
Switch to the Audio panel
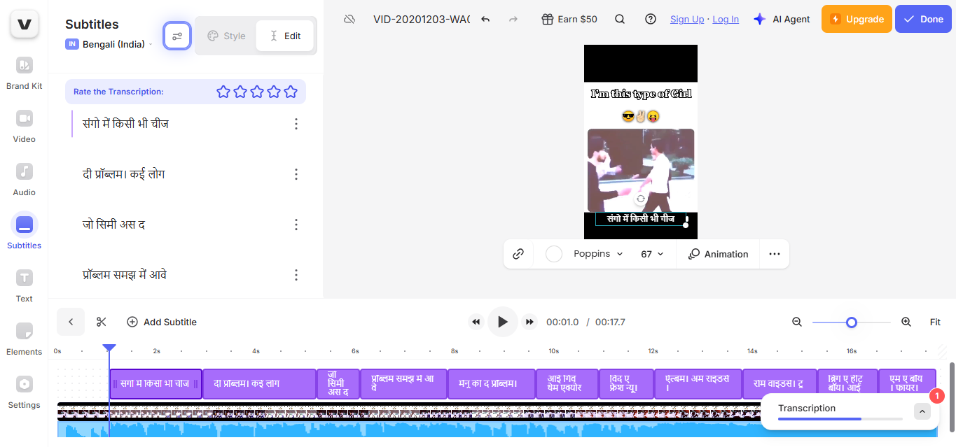(x=24, y=178)
